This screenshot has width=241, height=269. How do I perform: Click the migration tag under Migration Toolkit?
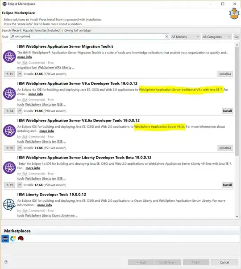[24, 68]
